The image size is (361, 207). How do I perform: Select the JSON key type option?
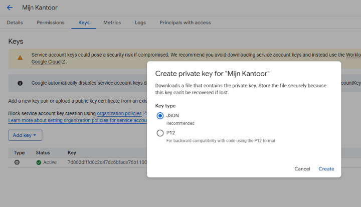[160, 116]
